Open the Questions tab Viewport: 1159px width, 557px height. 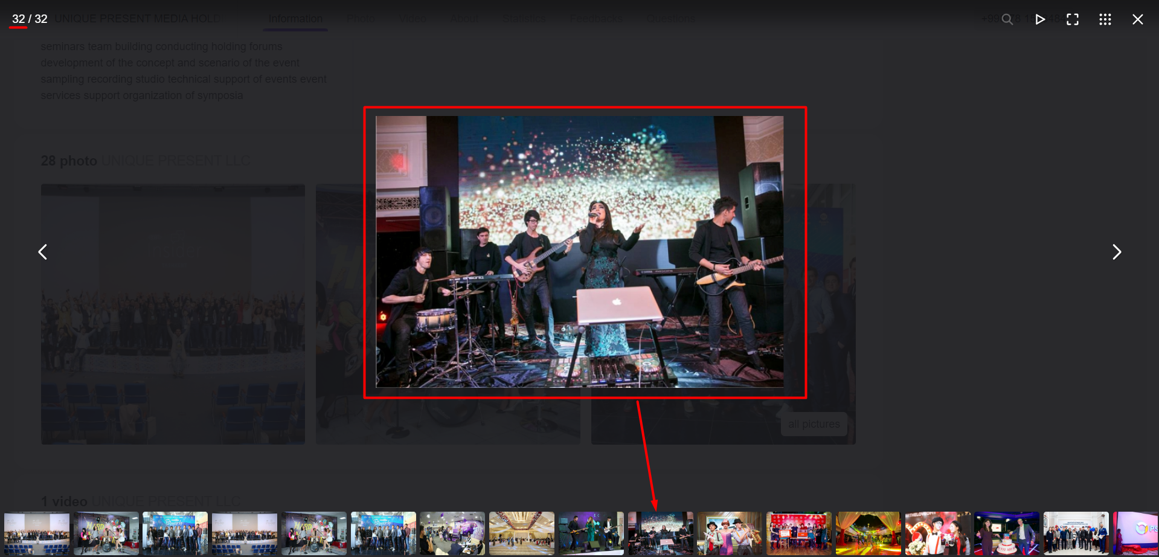(x=671, y=19)
